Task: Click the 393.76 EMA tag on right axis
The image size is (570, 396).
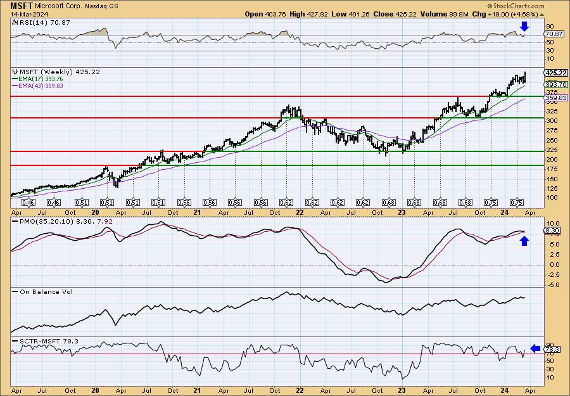Action: coord(555,84)
